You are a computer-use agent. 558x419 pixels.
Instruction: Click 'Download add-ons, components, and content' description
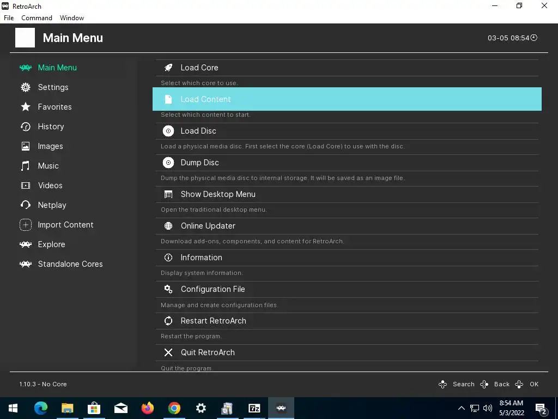252,241
